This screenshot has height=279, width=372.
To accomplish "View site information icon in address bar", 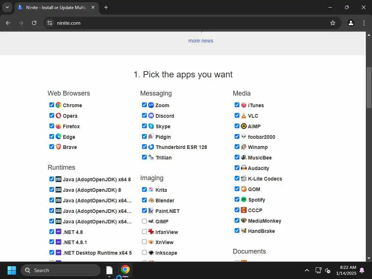I will pos(50,23).
